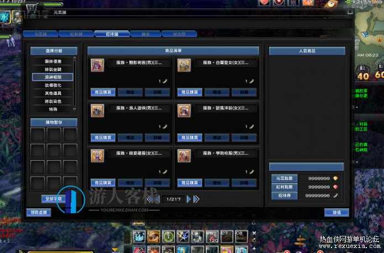Click the 全部取消 button under cart
Viewport: 384px width, 253px height.
(x=53, y=198)
